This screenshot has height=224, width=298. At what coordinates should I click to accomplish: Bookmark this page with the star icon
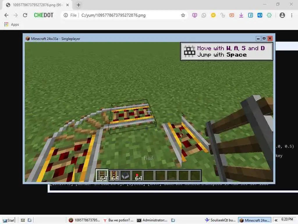coord(183,15)
